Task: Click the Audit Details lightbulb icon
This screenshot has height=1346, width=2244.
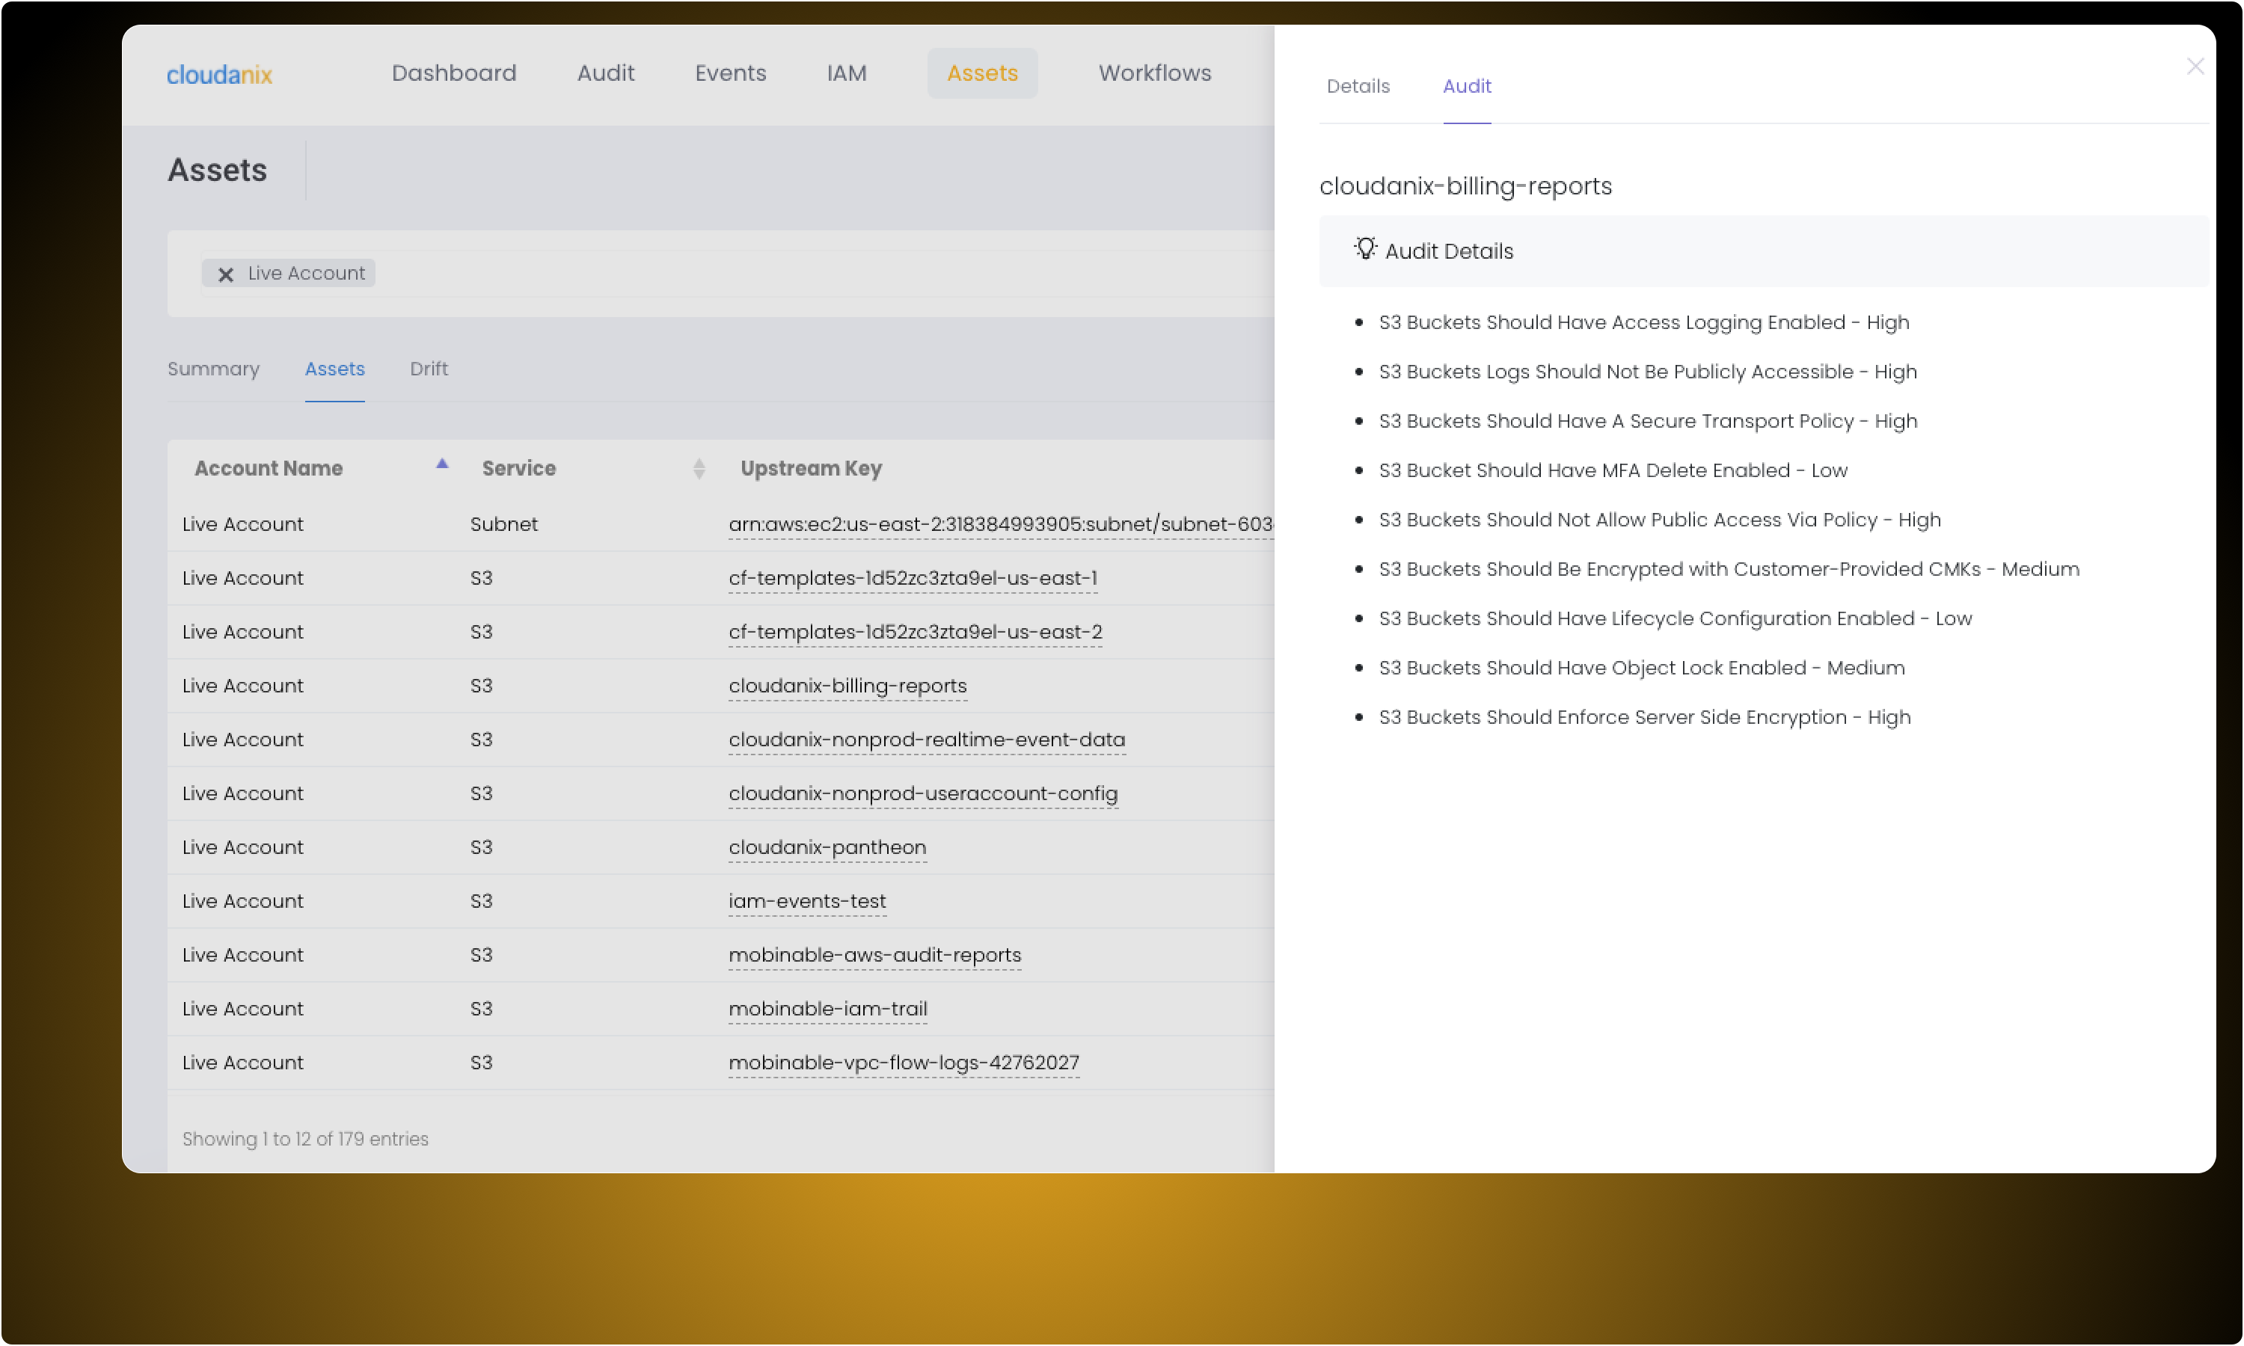Action: click(1364, 248)
